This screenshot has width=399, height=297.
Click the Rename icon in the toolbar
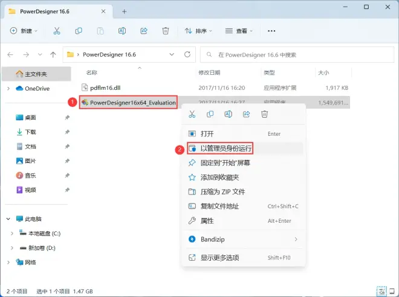(x=122, y=31)
